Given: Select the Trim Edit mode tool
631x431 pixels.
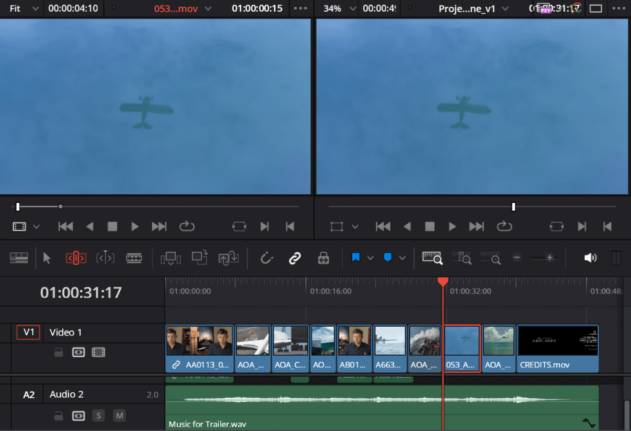Looking at the screenshot, I should click(76, 258).
